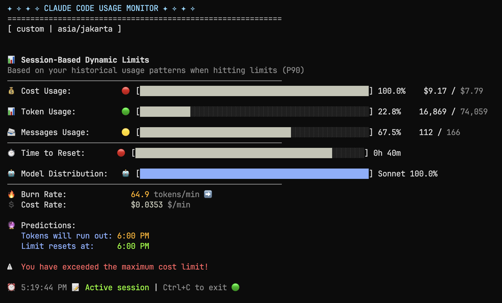This screenshot has width=502, height=303.
Task: Click the chart icon beside Session-Based Dynamic Limits
Action: (11, 60)
